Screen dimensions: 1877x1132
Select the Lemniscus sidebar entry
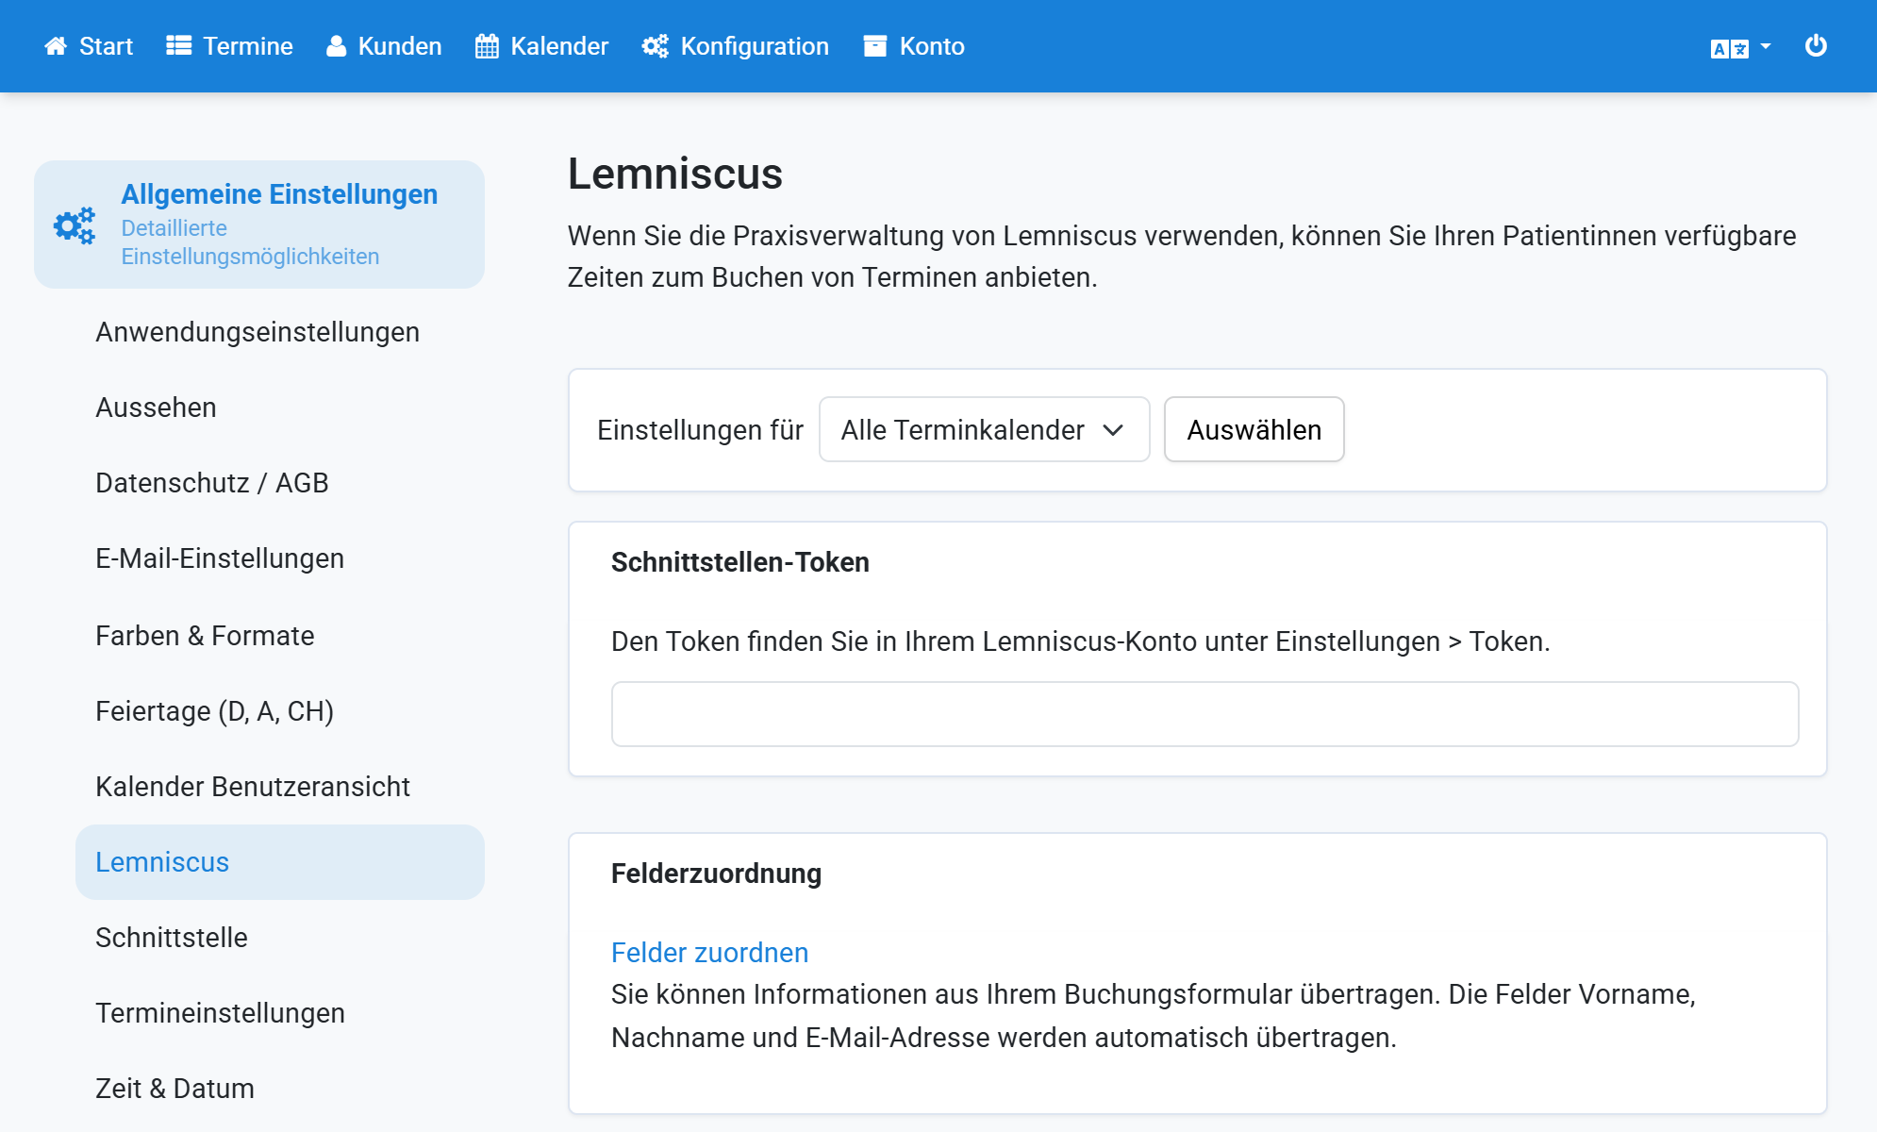coord(280,862)
